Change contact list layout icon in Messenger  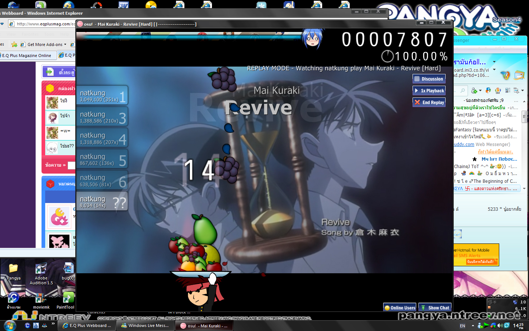508,90
